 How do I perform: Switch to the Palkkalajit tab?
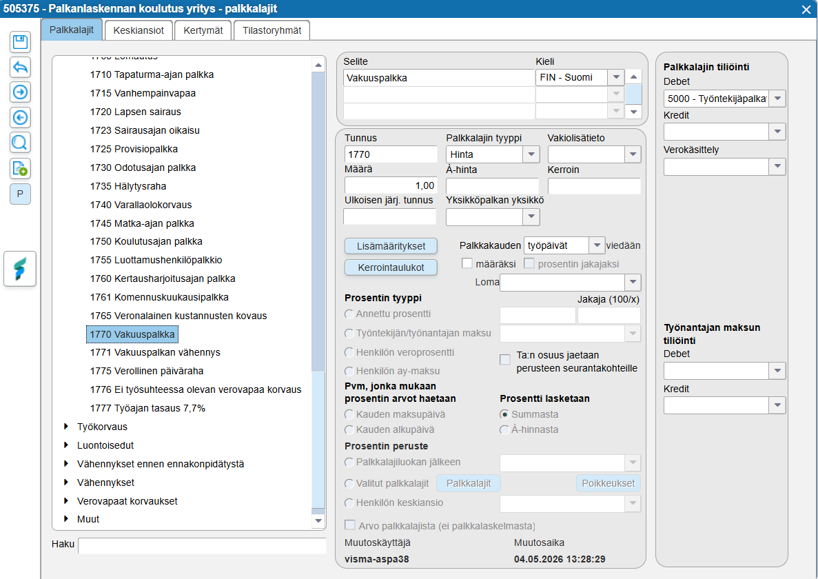pyautogui.click(x=72, y=30)
